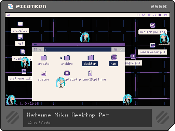Select the desktop folder
This screenshot has height=131, width=175.
(90, 60)
